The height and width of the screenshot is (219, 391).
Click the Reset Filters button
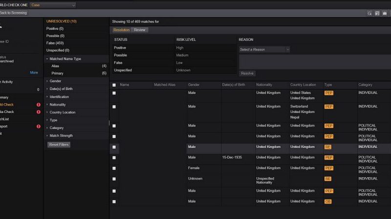59,145
